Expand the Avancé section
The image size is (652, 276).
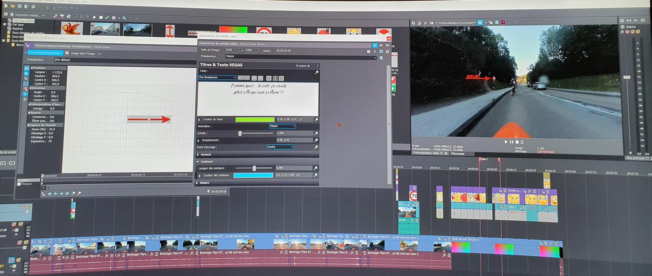198,154
